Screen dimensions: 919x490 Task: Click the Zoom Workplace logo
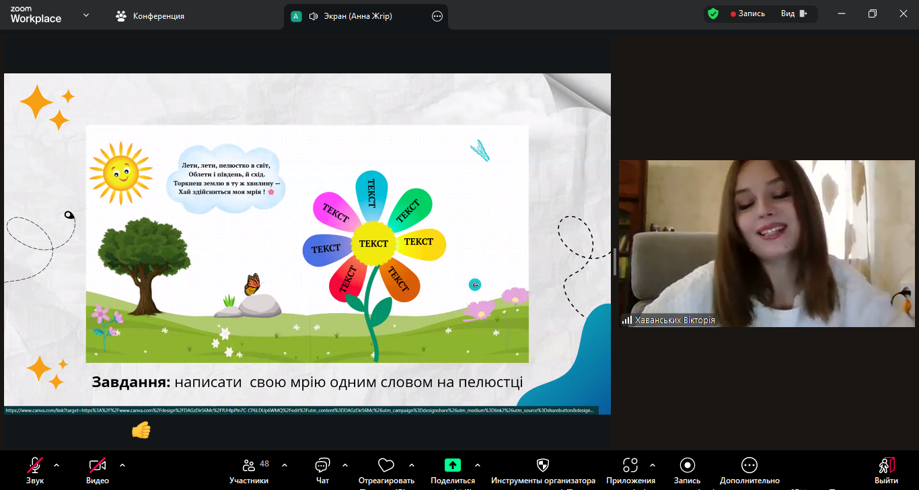pyautogui.click(x=36, y=15)
